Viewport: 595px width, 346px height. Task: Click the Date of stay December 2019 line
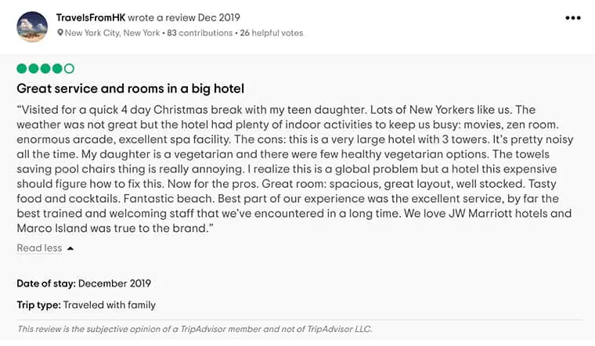(x=84, y=283)
